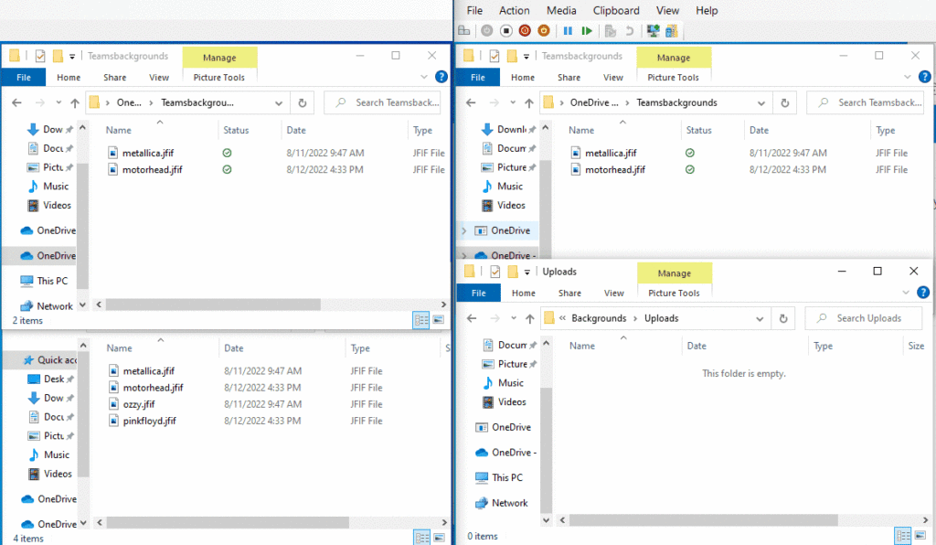Click the Up arrow to go to the parent folder
The height and width of the screenshot is (545, 936).
pos(528,317)
